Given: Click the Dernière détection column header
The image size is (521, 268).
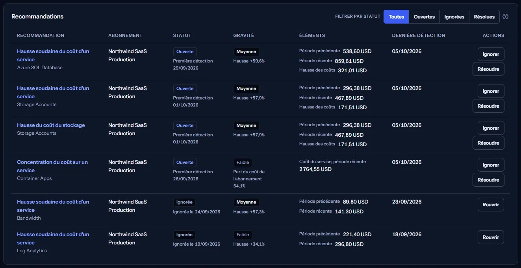Looking at the screenshot, I should point(419,35).
